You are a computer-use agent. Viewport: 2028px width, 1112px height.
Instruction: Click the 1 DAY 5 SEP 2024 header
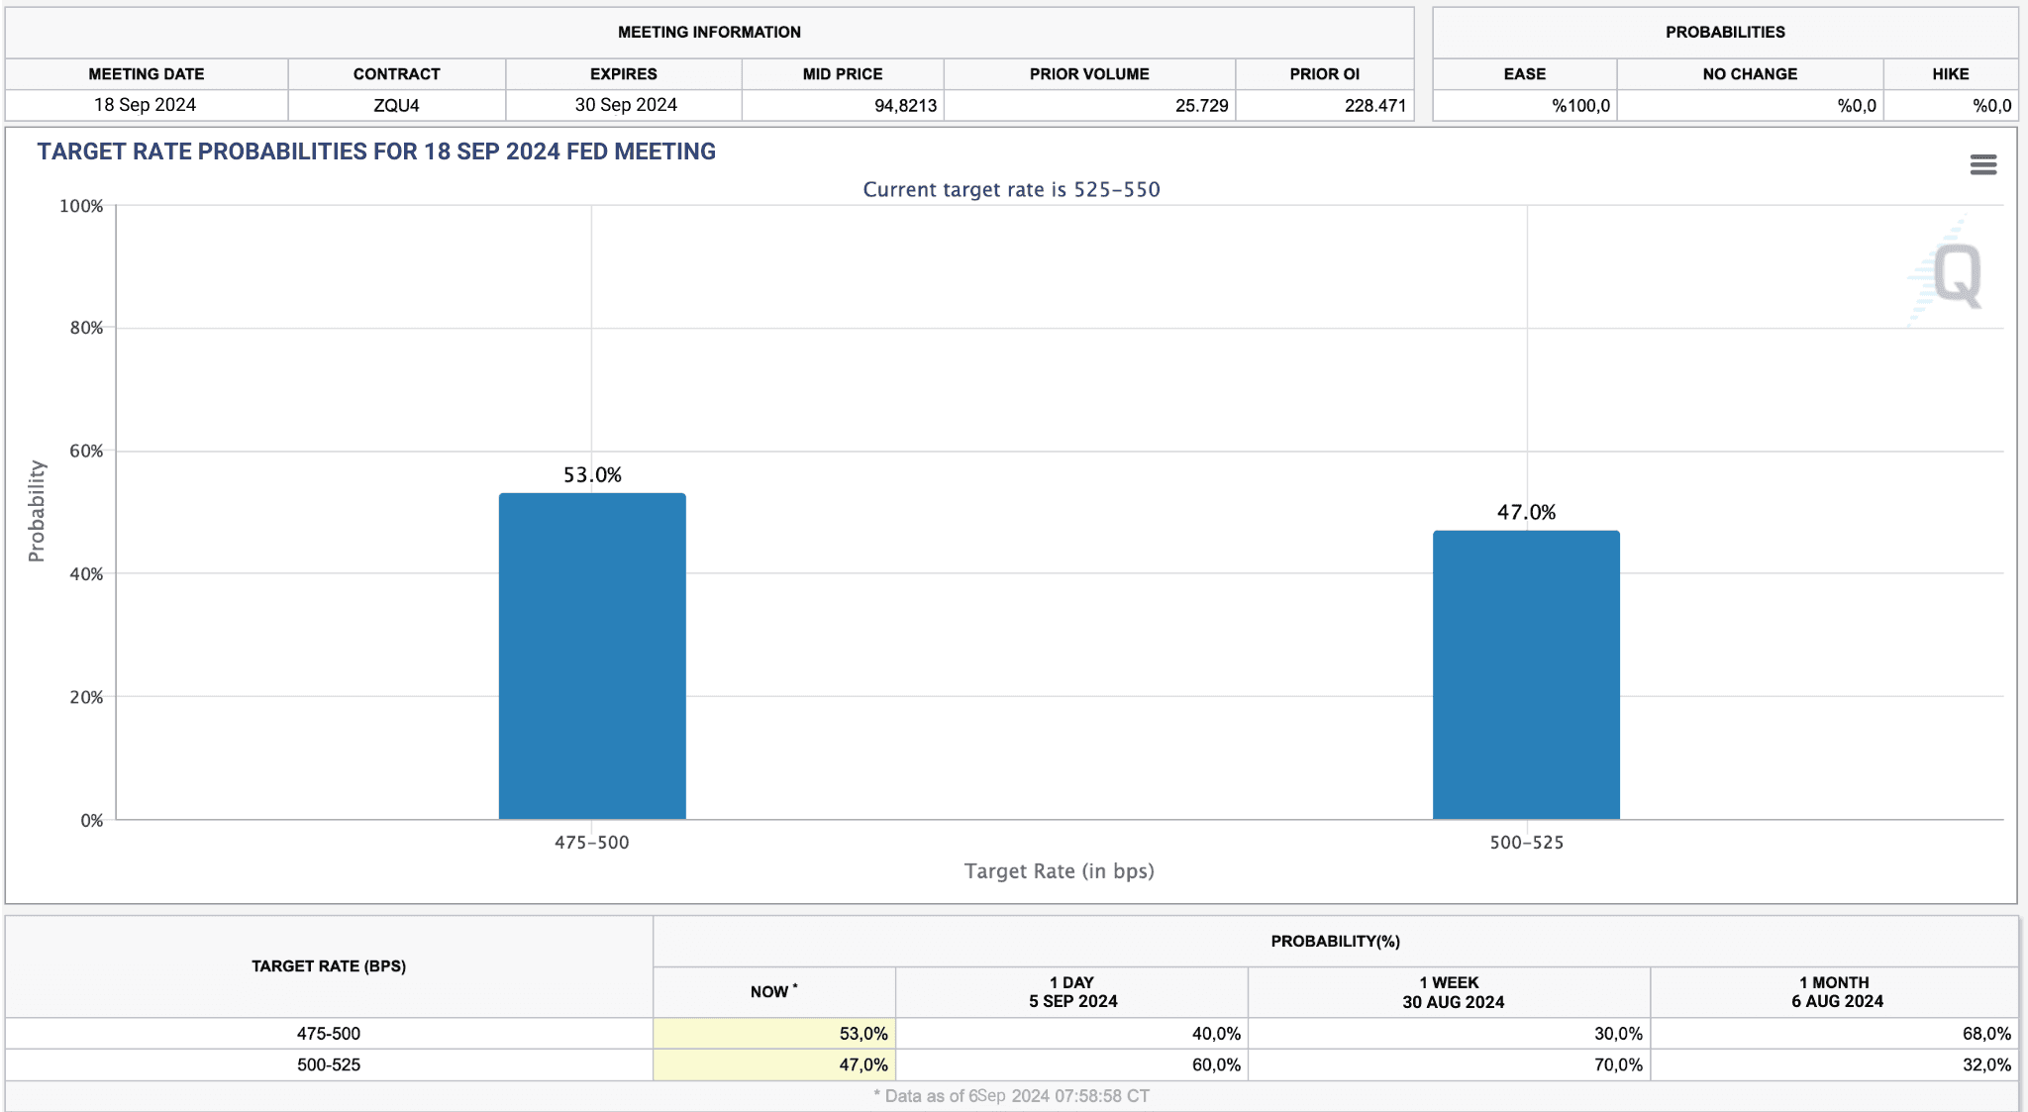tap(1072, 992)
